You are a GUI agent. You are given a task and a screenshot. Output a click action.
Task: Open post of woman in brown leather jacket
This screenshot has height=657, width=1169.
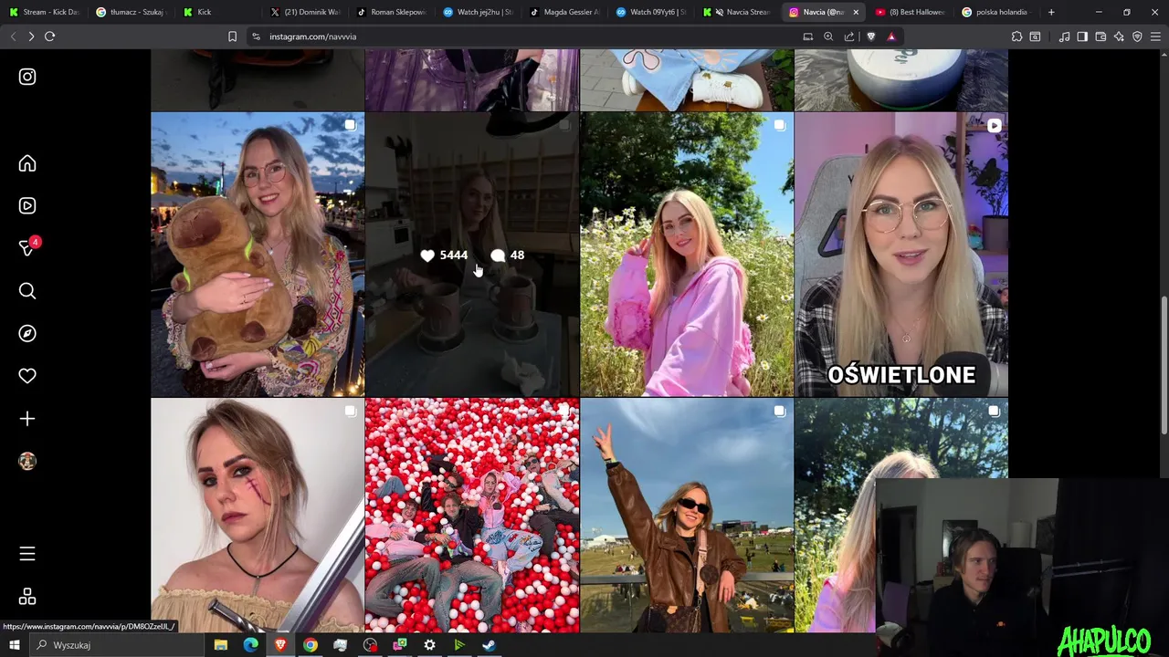687,516
